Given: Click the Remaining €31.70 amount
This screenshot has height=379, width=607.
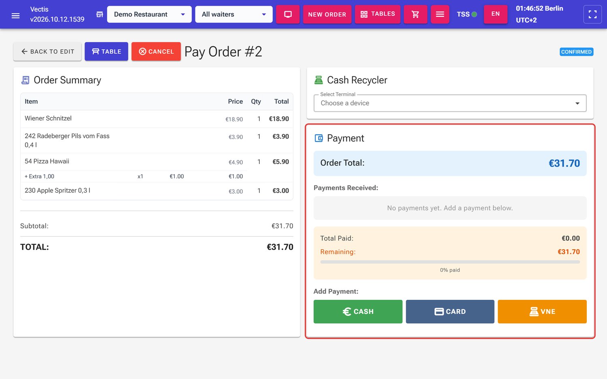Looking at the screenshot, I should (x=569, y=252).
